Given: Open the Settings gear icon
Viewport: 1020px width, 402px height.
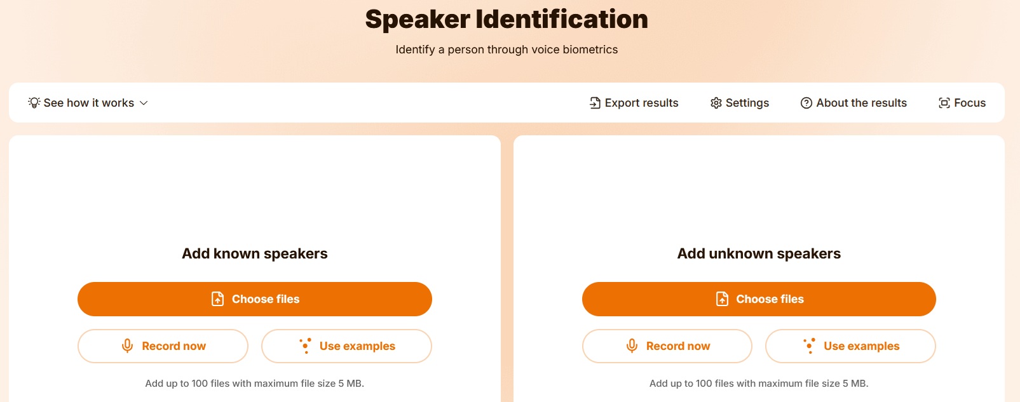Looking at the screenshot, I should click(716, 103).
